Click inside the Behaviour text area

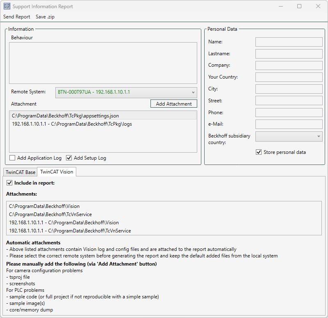point(103,63)
